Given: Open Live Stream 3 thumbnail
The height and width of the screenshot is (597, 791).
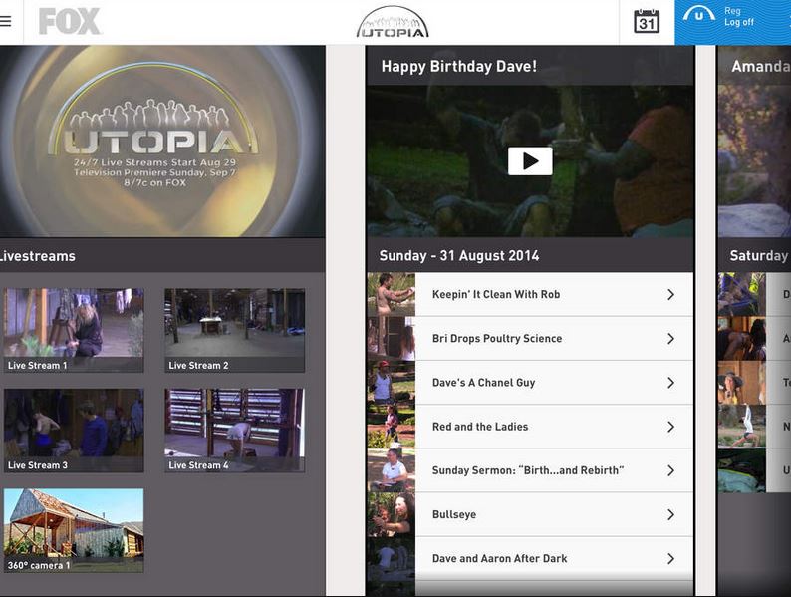Looking at the screenshot, I should (x=74, y=431).
